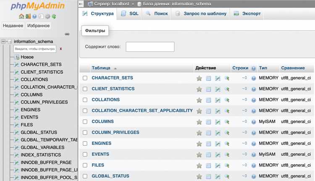Sort tables by Тип column header
The width and height of the screenshot is (315, 181).
click(263, 68)
